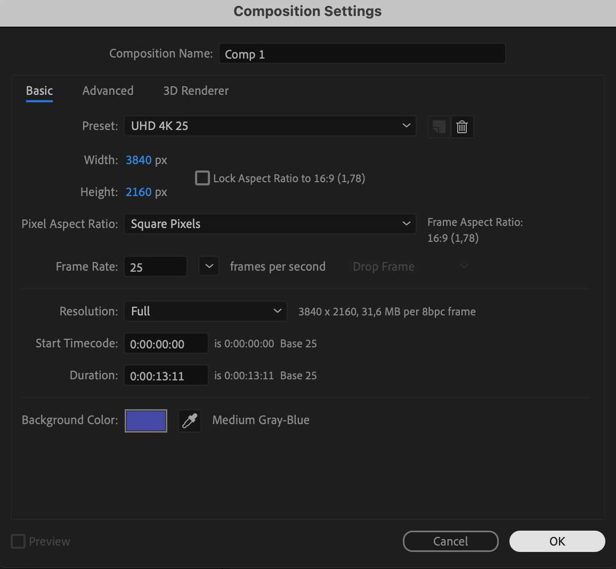Click the Width value 3840
Screen dimensions: 616x569
[x=139, y=160]
